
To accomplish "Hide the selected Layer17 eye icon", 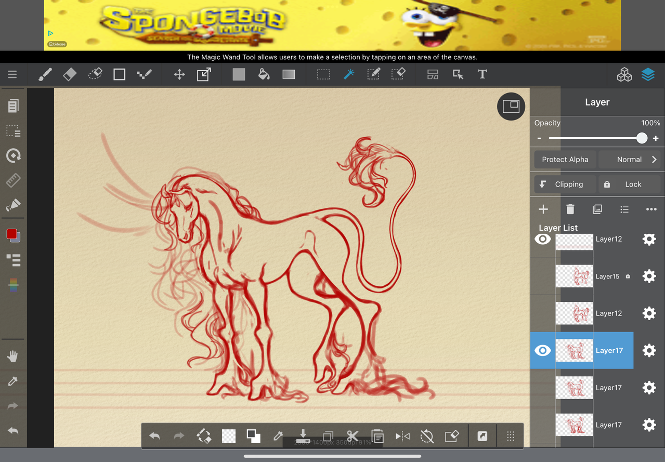I will [x=542, y=350].
